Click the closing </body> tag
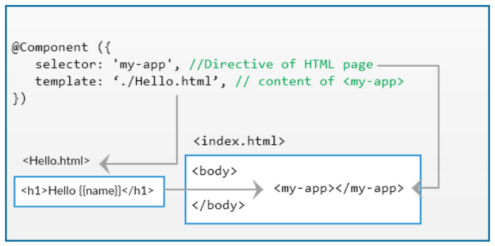Screen dimensions: 495x246 [x=218, y=206]
